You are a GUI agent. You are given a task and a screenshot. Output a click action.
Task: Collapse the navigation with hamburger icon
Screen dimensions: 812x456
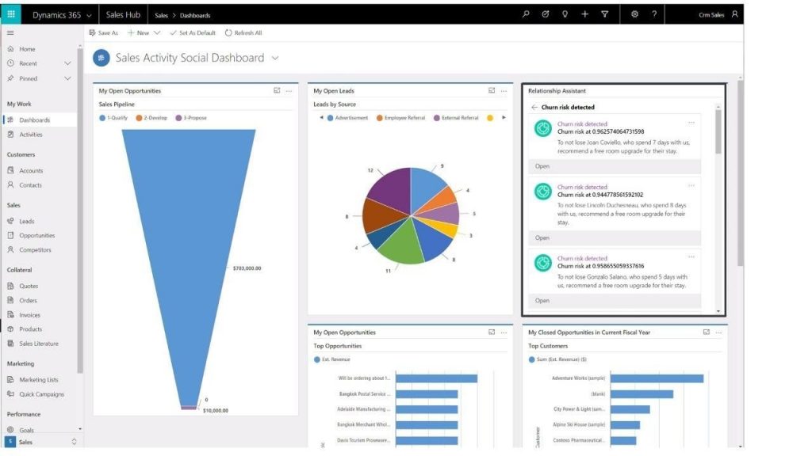click(10, 32)
